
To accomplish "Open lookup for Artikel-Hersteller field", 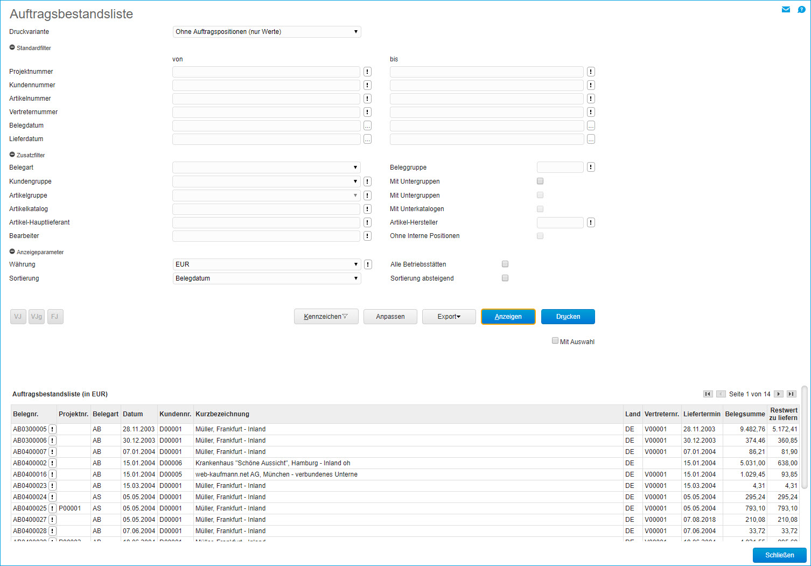I will coord(591,222).
